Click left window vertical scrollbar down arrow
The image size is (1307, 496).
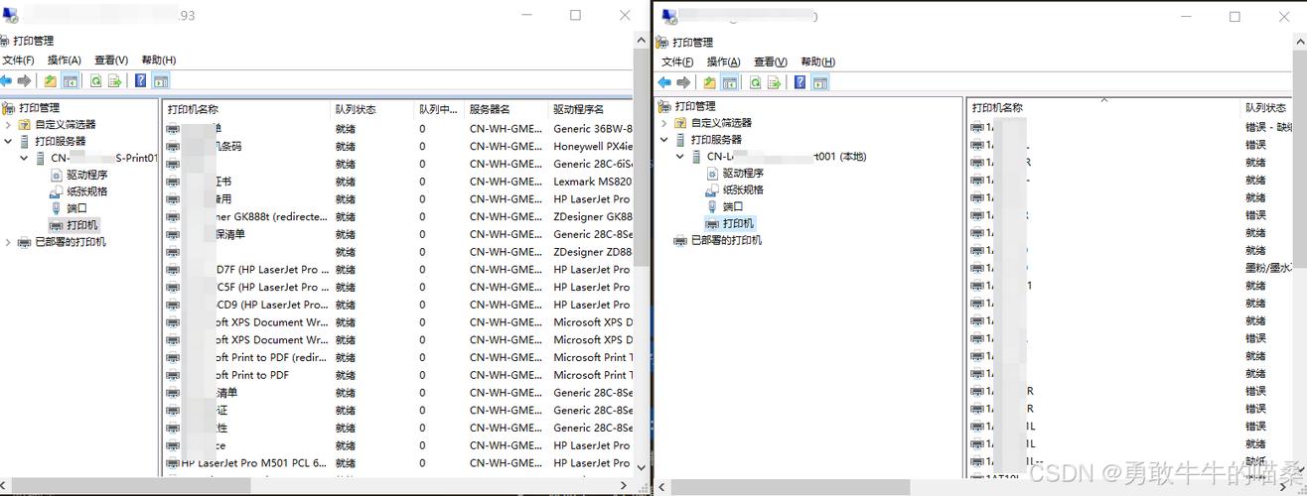(641, 467)
